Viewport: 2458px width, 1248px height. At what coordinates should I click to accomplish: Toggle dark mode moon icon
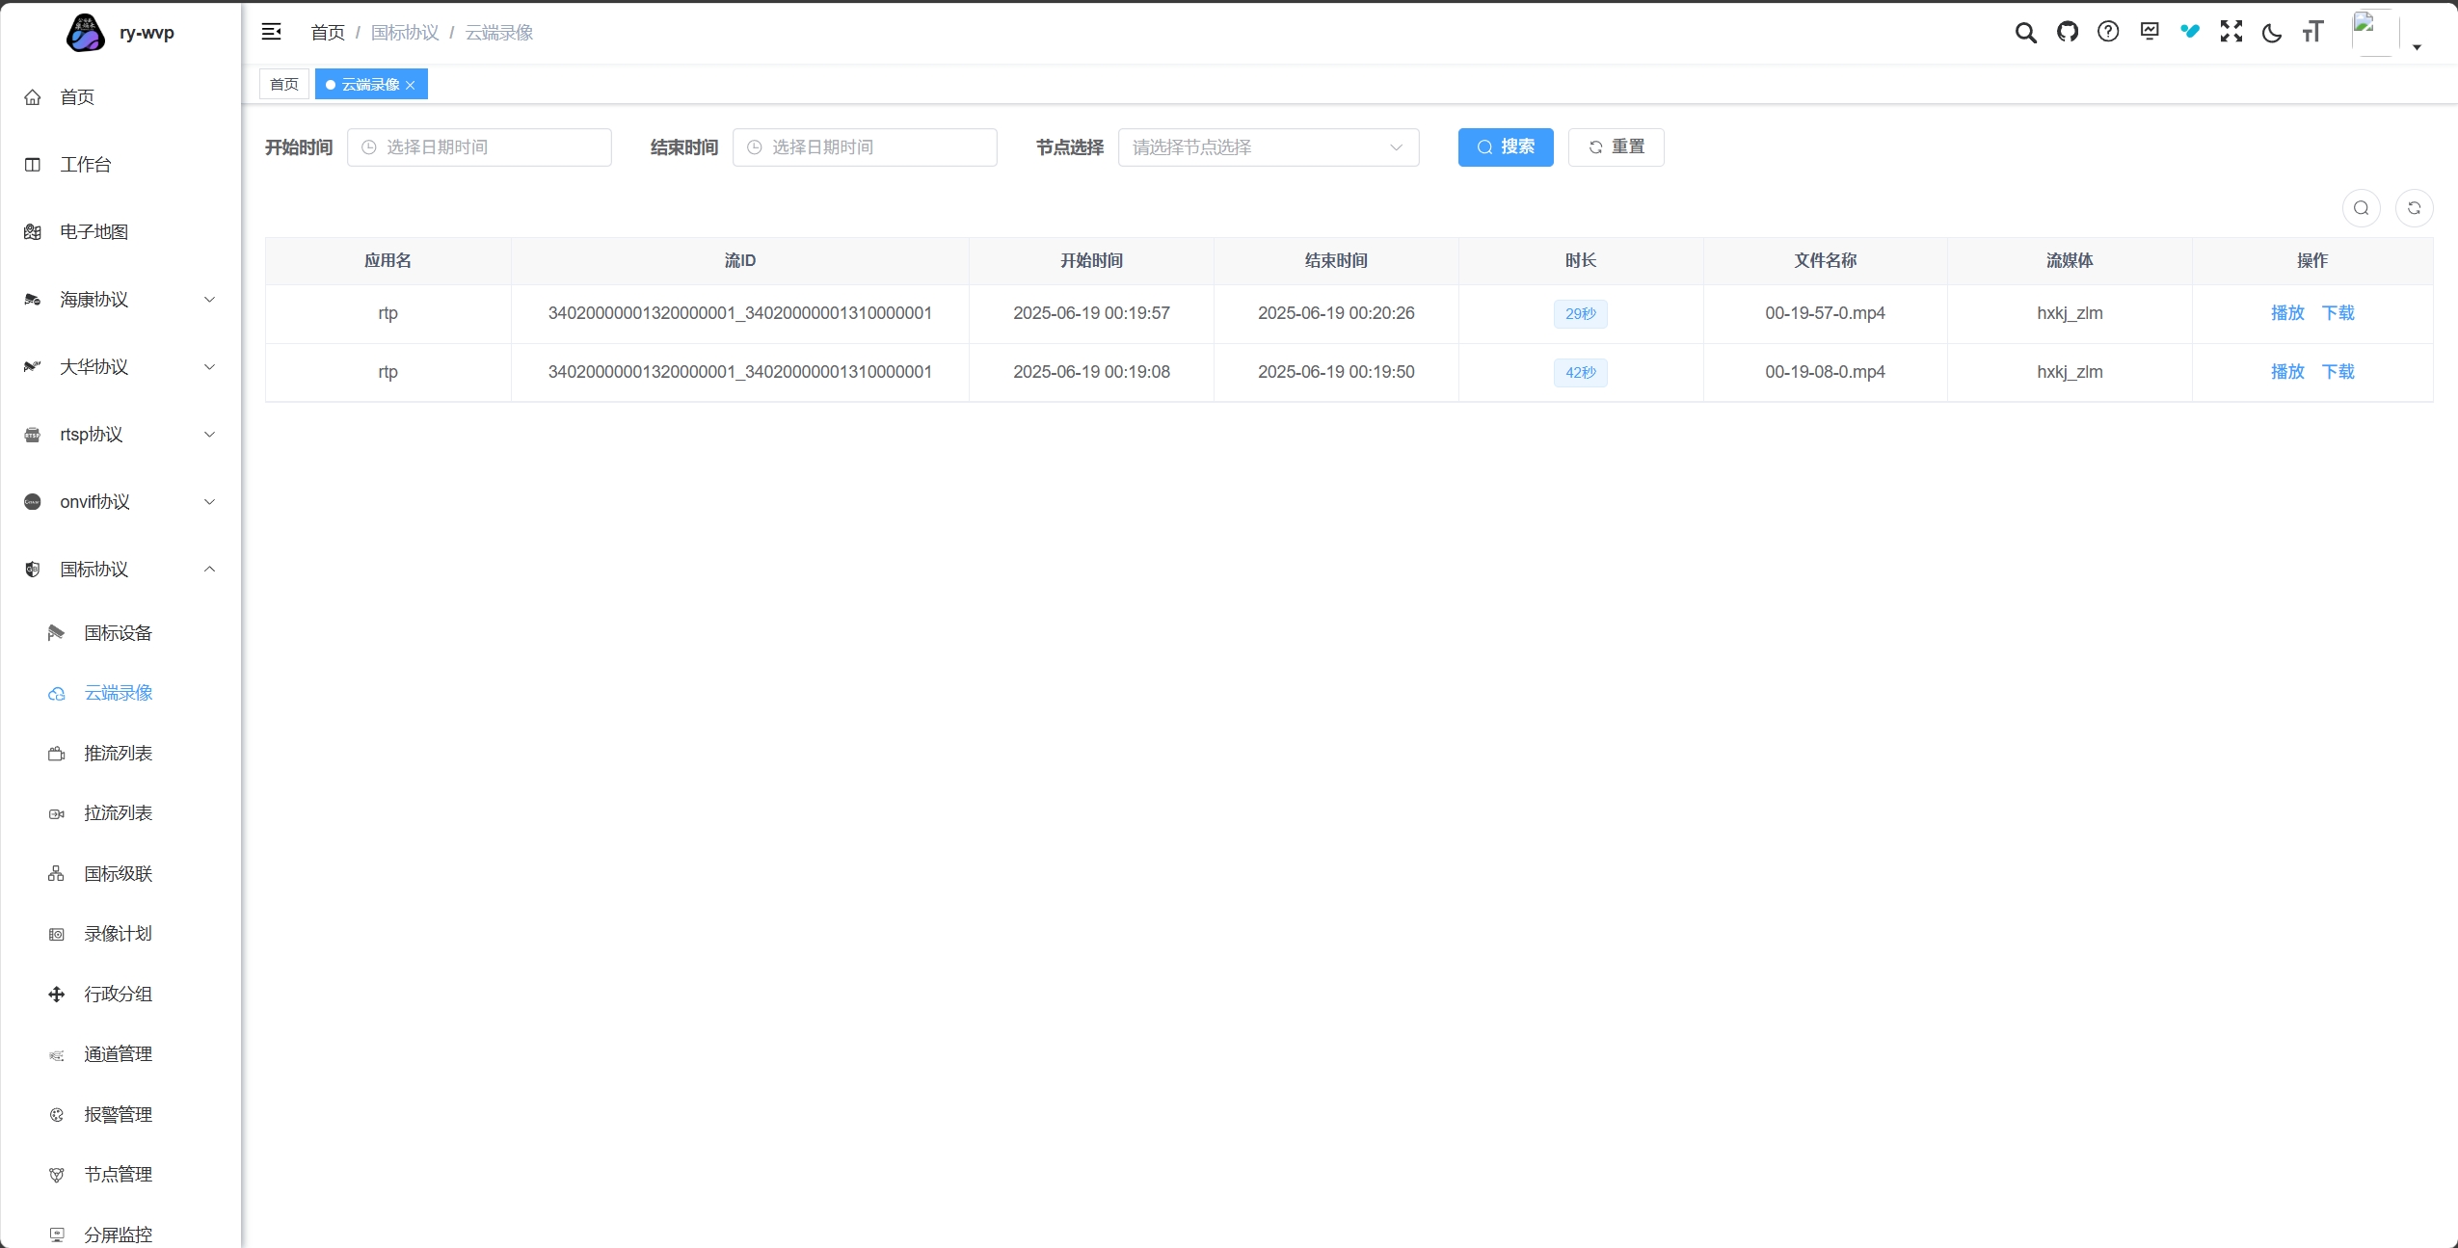pyautogui.click(x=2272, y=33)
